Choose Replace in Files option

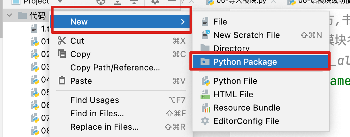click(104, 127)
